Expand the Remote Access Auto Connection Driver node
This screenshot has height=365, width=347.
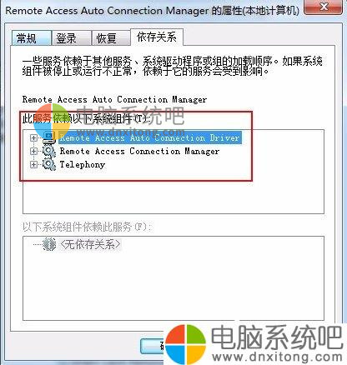pos(33,137)
